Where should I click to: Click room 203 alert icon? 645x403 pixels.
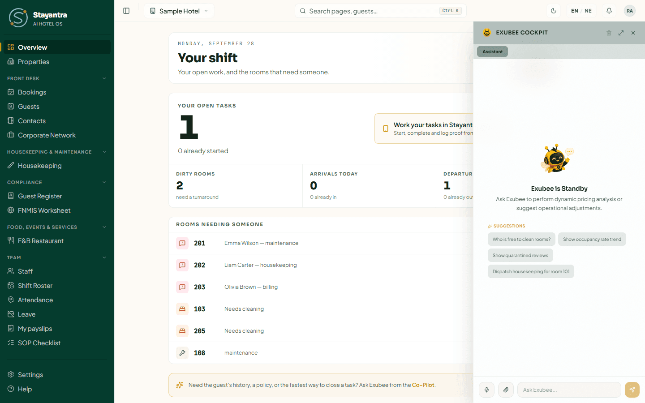tap(182, 287)
